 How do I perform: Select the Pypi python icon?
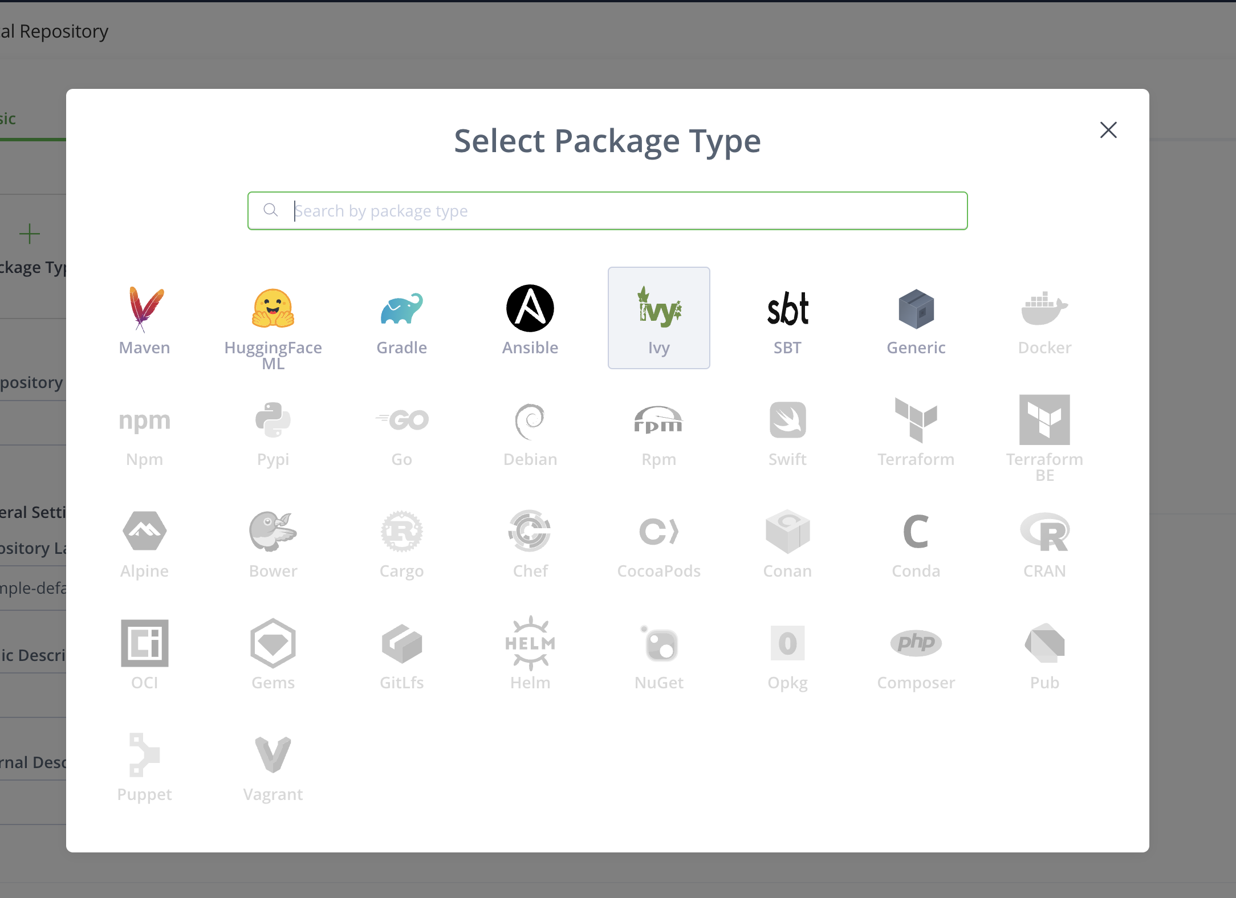click(273, 420)
